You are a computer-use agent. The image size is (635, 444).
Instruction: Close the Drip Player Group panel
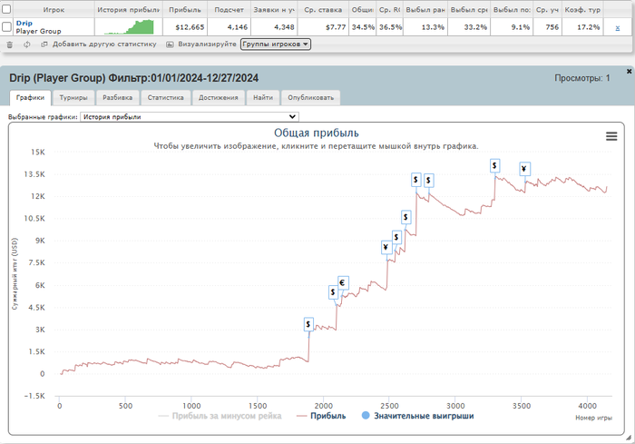click(x=629, y=72)
